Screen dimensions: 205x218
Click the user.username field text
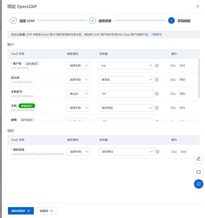tap(20, 68)
